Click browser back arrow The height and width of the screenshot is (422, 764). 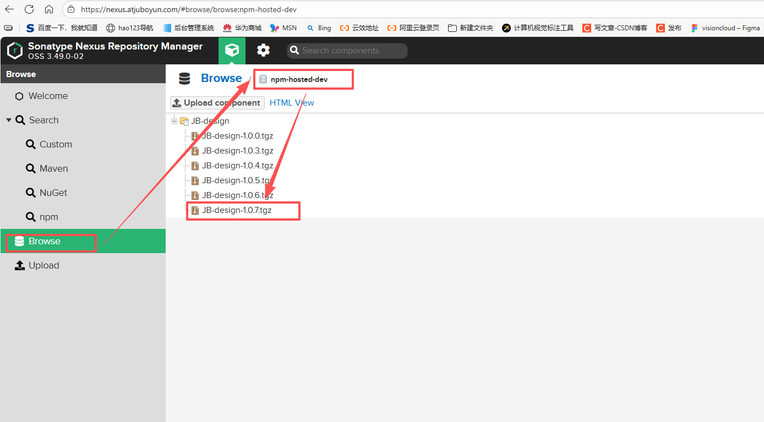10,9
